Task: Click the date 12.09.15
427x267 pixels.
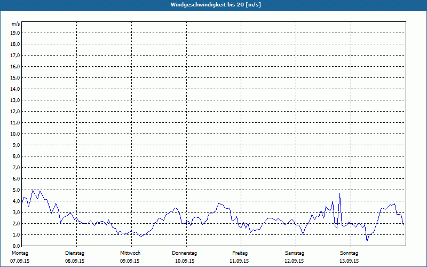Action: pos(294,261)
